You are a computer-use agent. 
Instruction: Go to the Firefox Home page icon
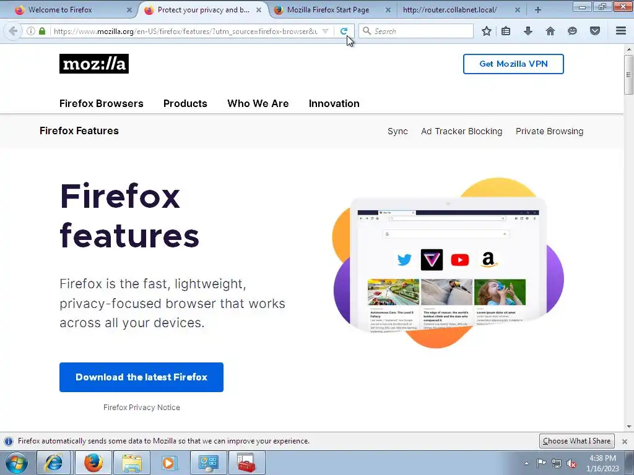click(x=550, y=31)
